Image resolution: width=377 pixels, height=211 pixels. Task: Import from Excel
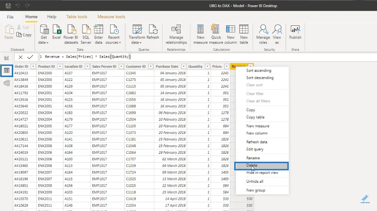click(57, 32)
